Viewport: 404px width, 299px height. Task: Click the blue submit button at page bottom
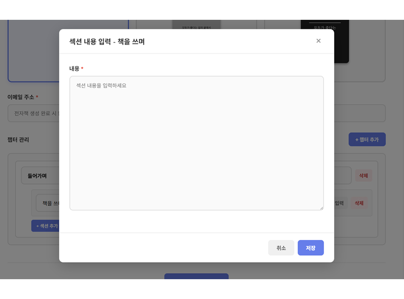coord(196,277)
